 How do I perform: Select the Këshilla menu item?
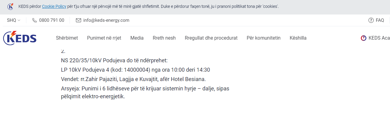tap(298, 38)
